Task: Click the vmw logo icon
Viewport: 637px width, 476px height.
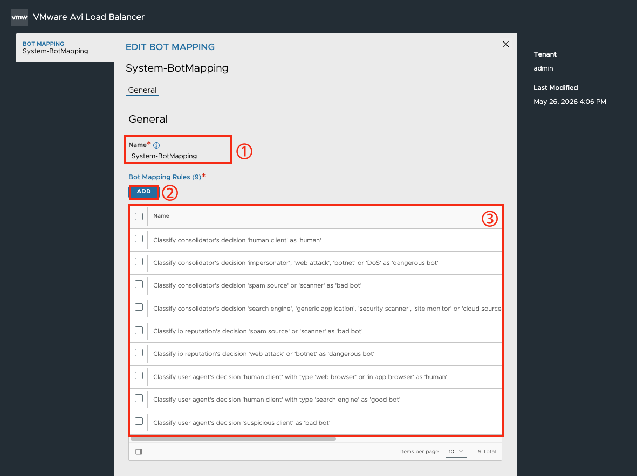Action: [19, 17]
